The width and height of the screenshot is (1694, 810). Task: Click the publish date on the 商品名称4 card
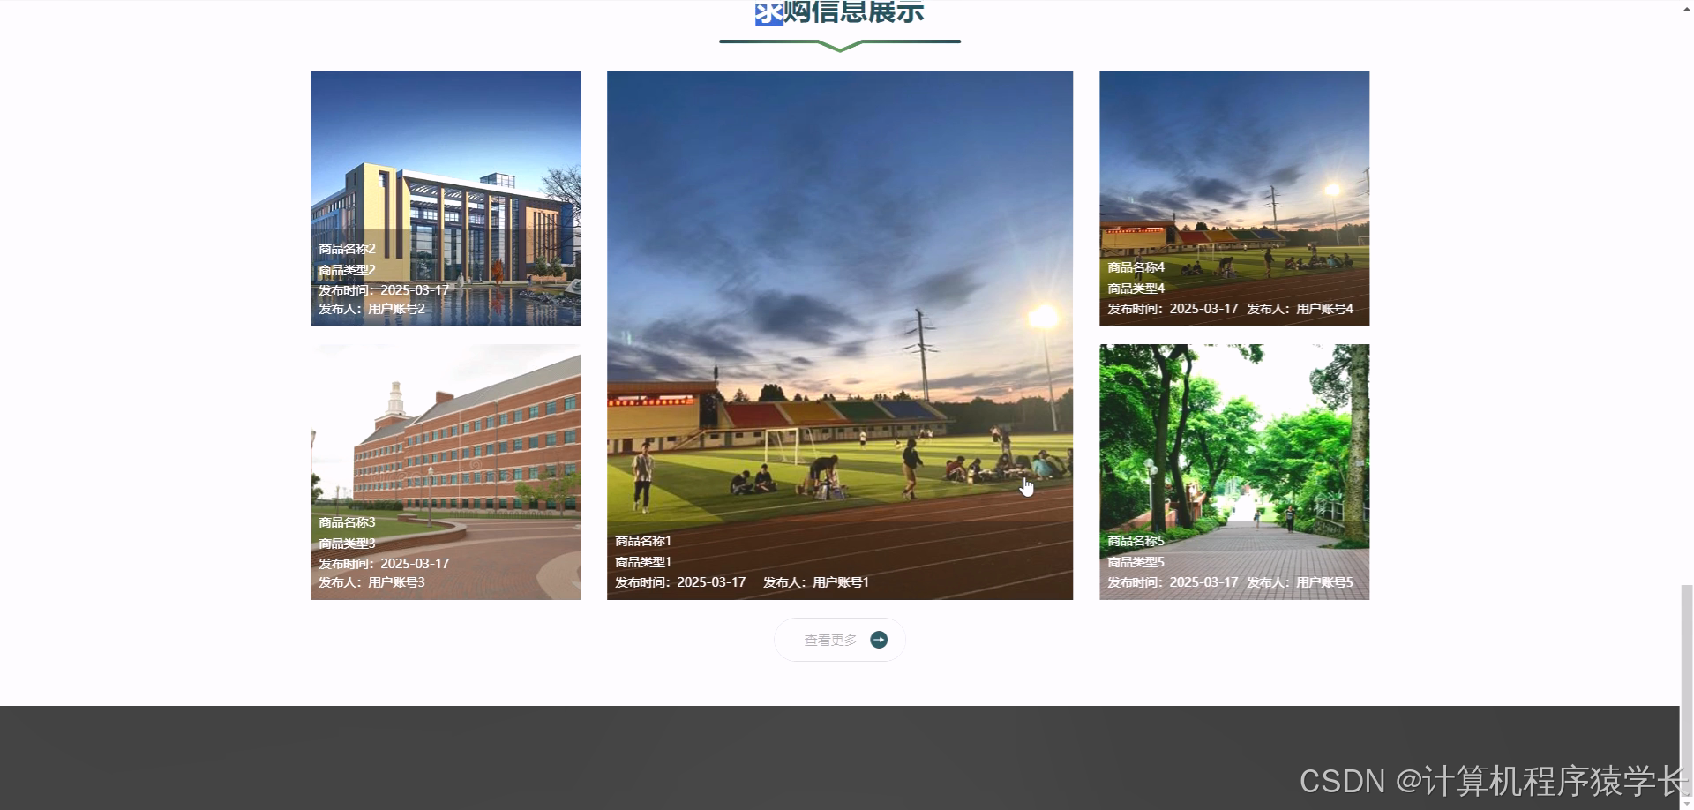(1173, 309)
